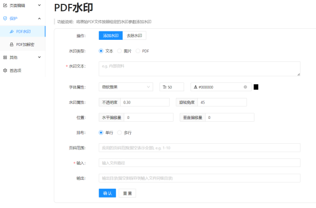Expand the page edit menu chevron
Image resolution: width=316 pixels, height=208 pixels.
(x=39, y=5)
